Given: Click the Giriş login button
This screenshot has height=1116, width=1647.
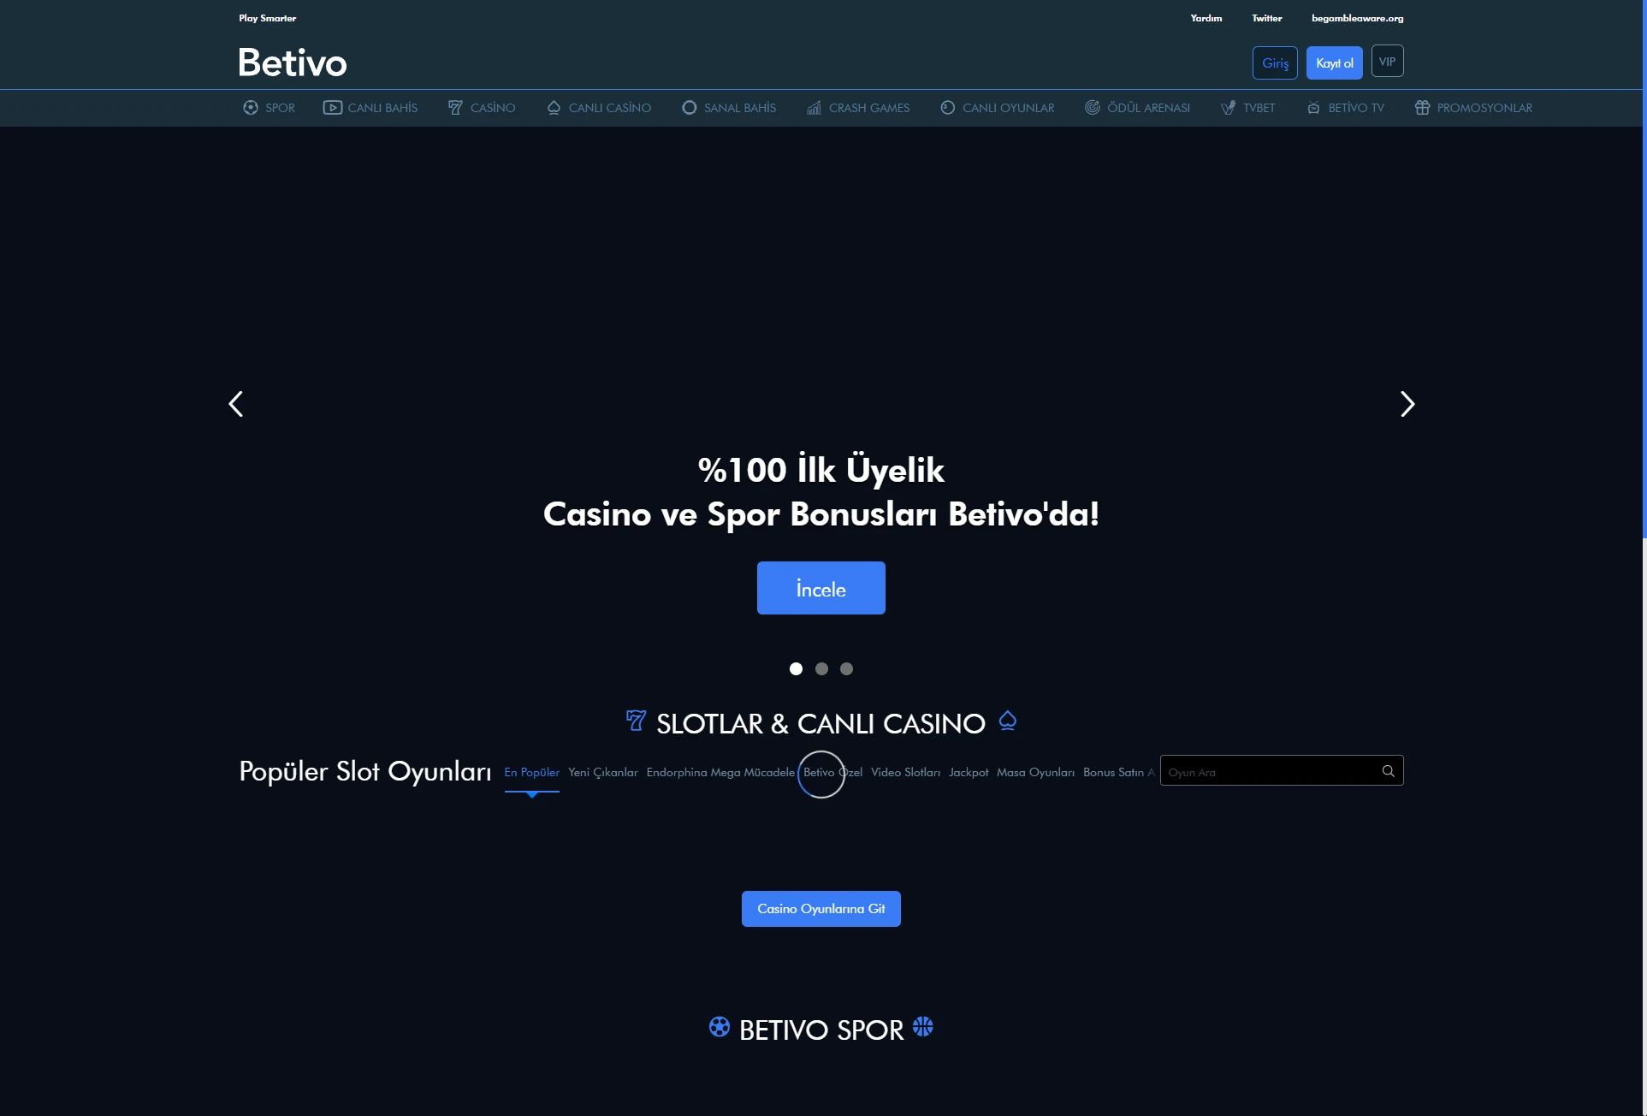Looking at the screenshot, I should pyautogui.click(x=1275, y=62).
